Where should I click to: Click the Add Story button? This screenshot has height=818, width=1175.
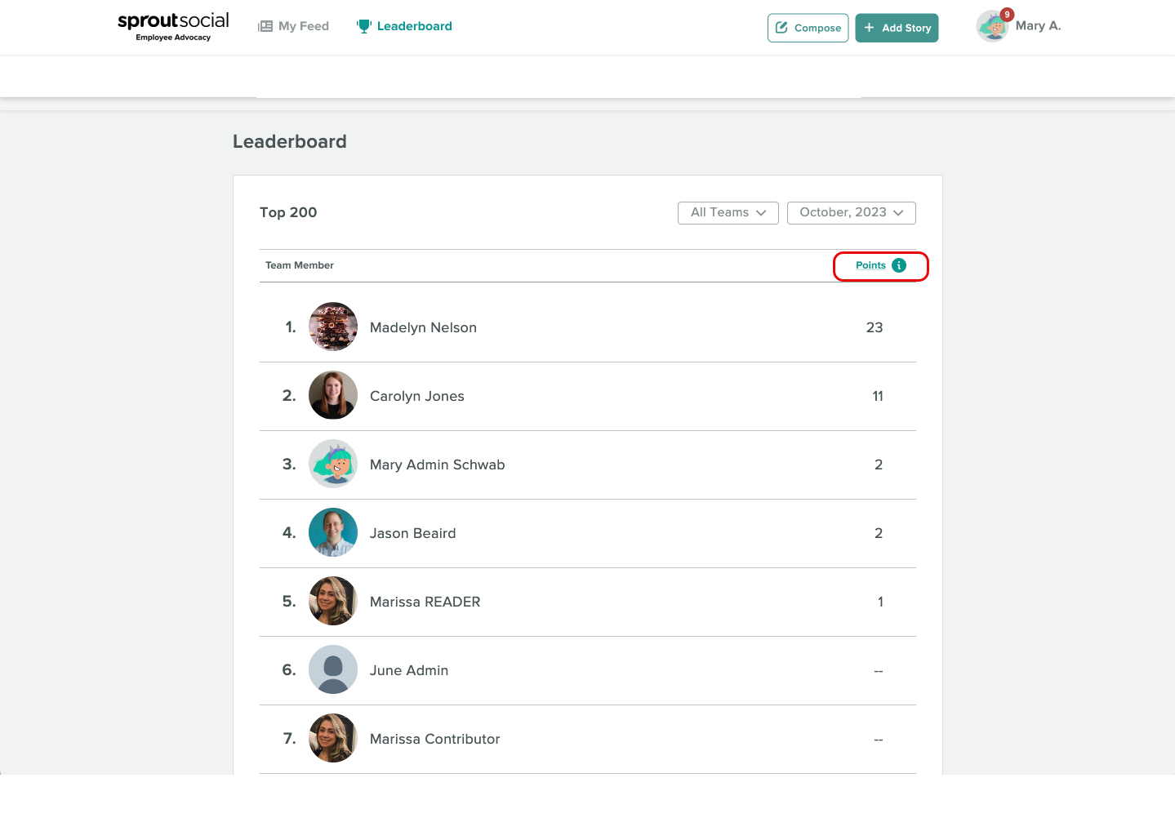897,28
